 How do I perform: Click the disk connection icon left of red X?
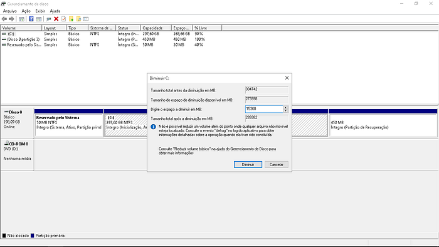click(49, 19)
